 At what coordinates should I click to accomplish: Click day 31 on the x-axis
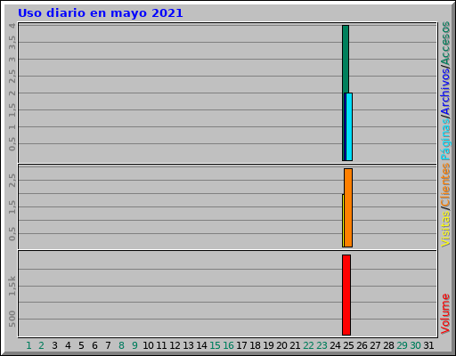point(428,345)
